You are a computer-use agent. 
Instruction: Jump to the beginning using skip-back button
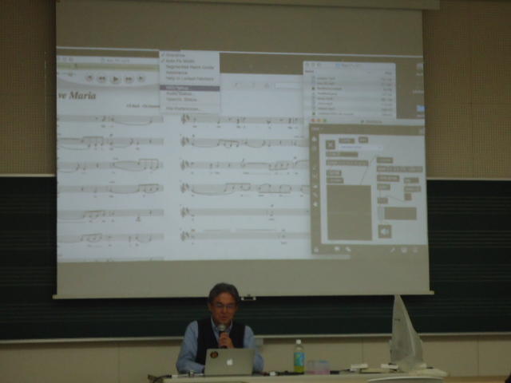pyautogui.click(x=89, y=78)
